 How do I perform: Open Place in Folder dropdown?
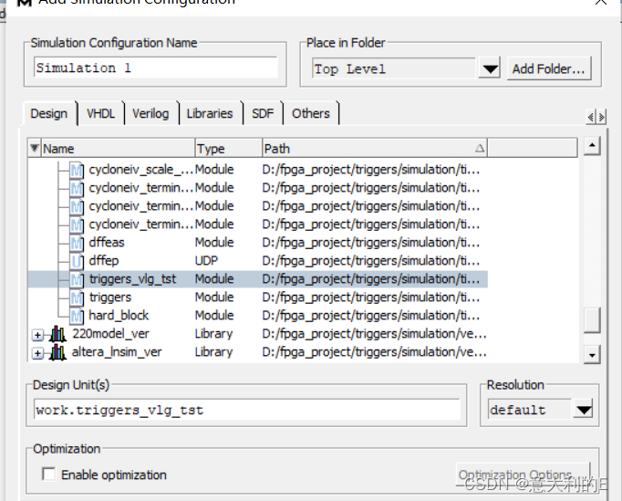tap(490, 68)
